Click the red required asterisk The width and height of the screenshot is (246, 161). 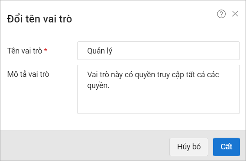coord(45,50)
